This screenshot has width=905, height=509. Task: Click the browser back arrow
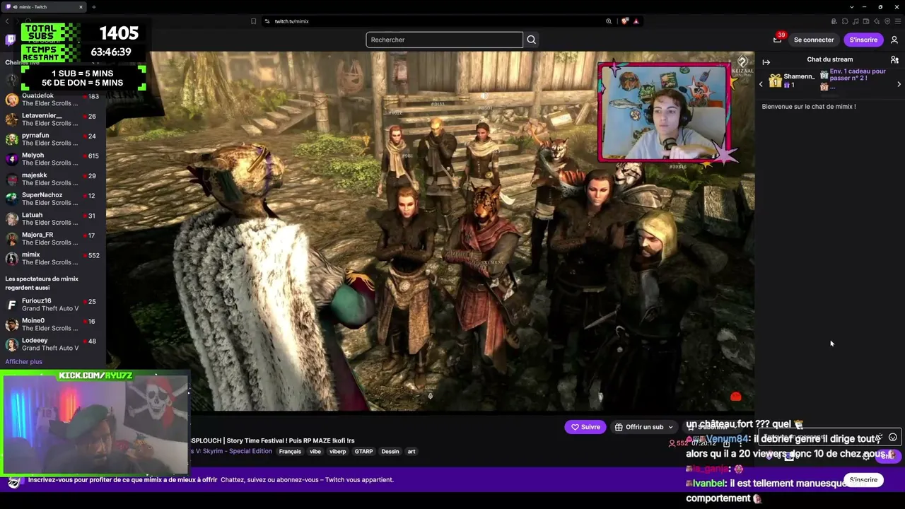pos(7,21)
